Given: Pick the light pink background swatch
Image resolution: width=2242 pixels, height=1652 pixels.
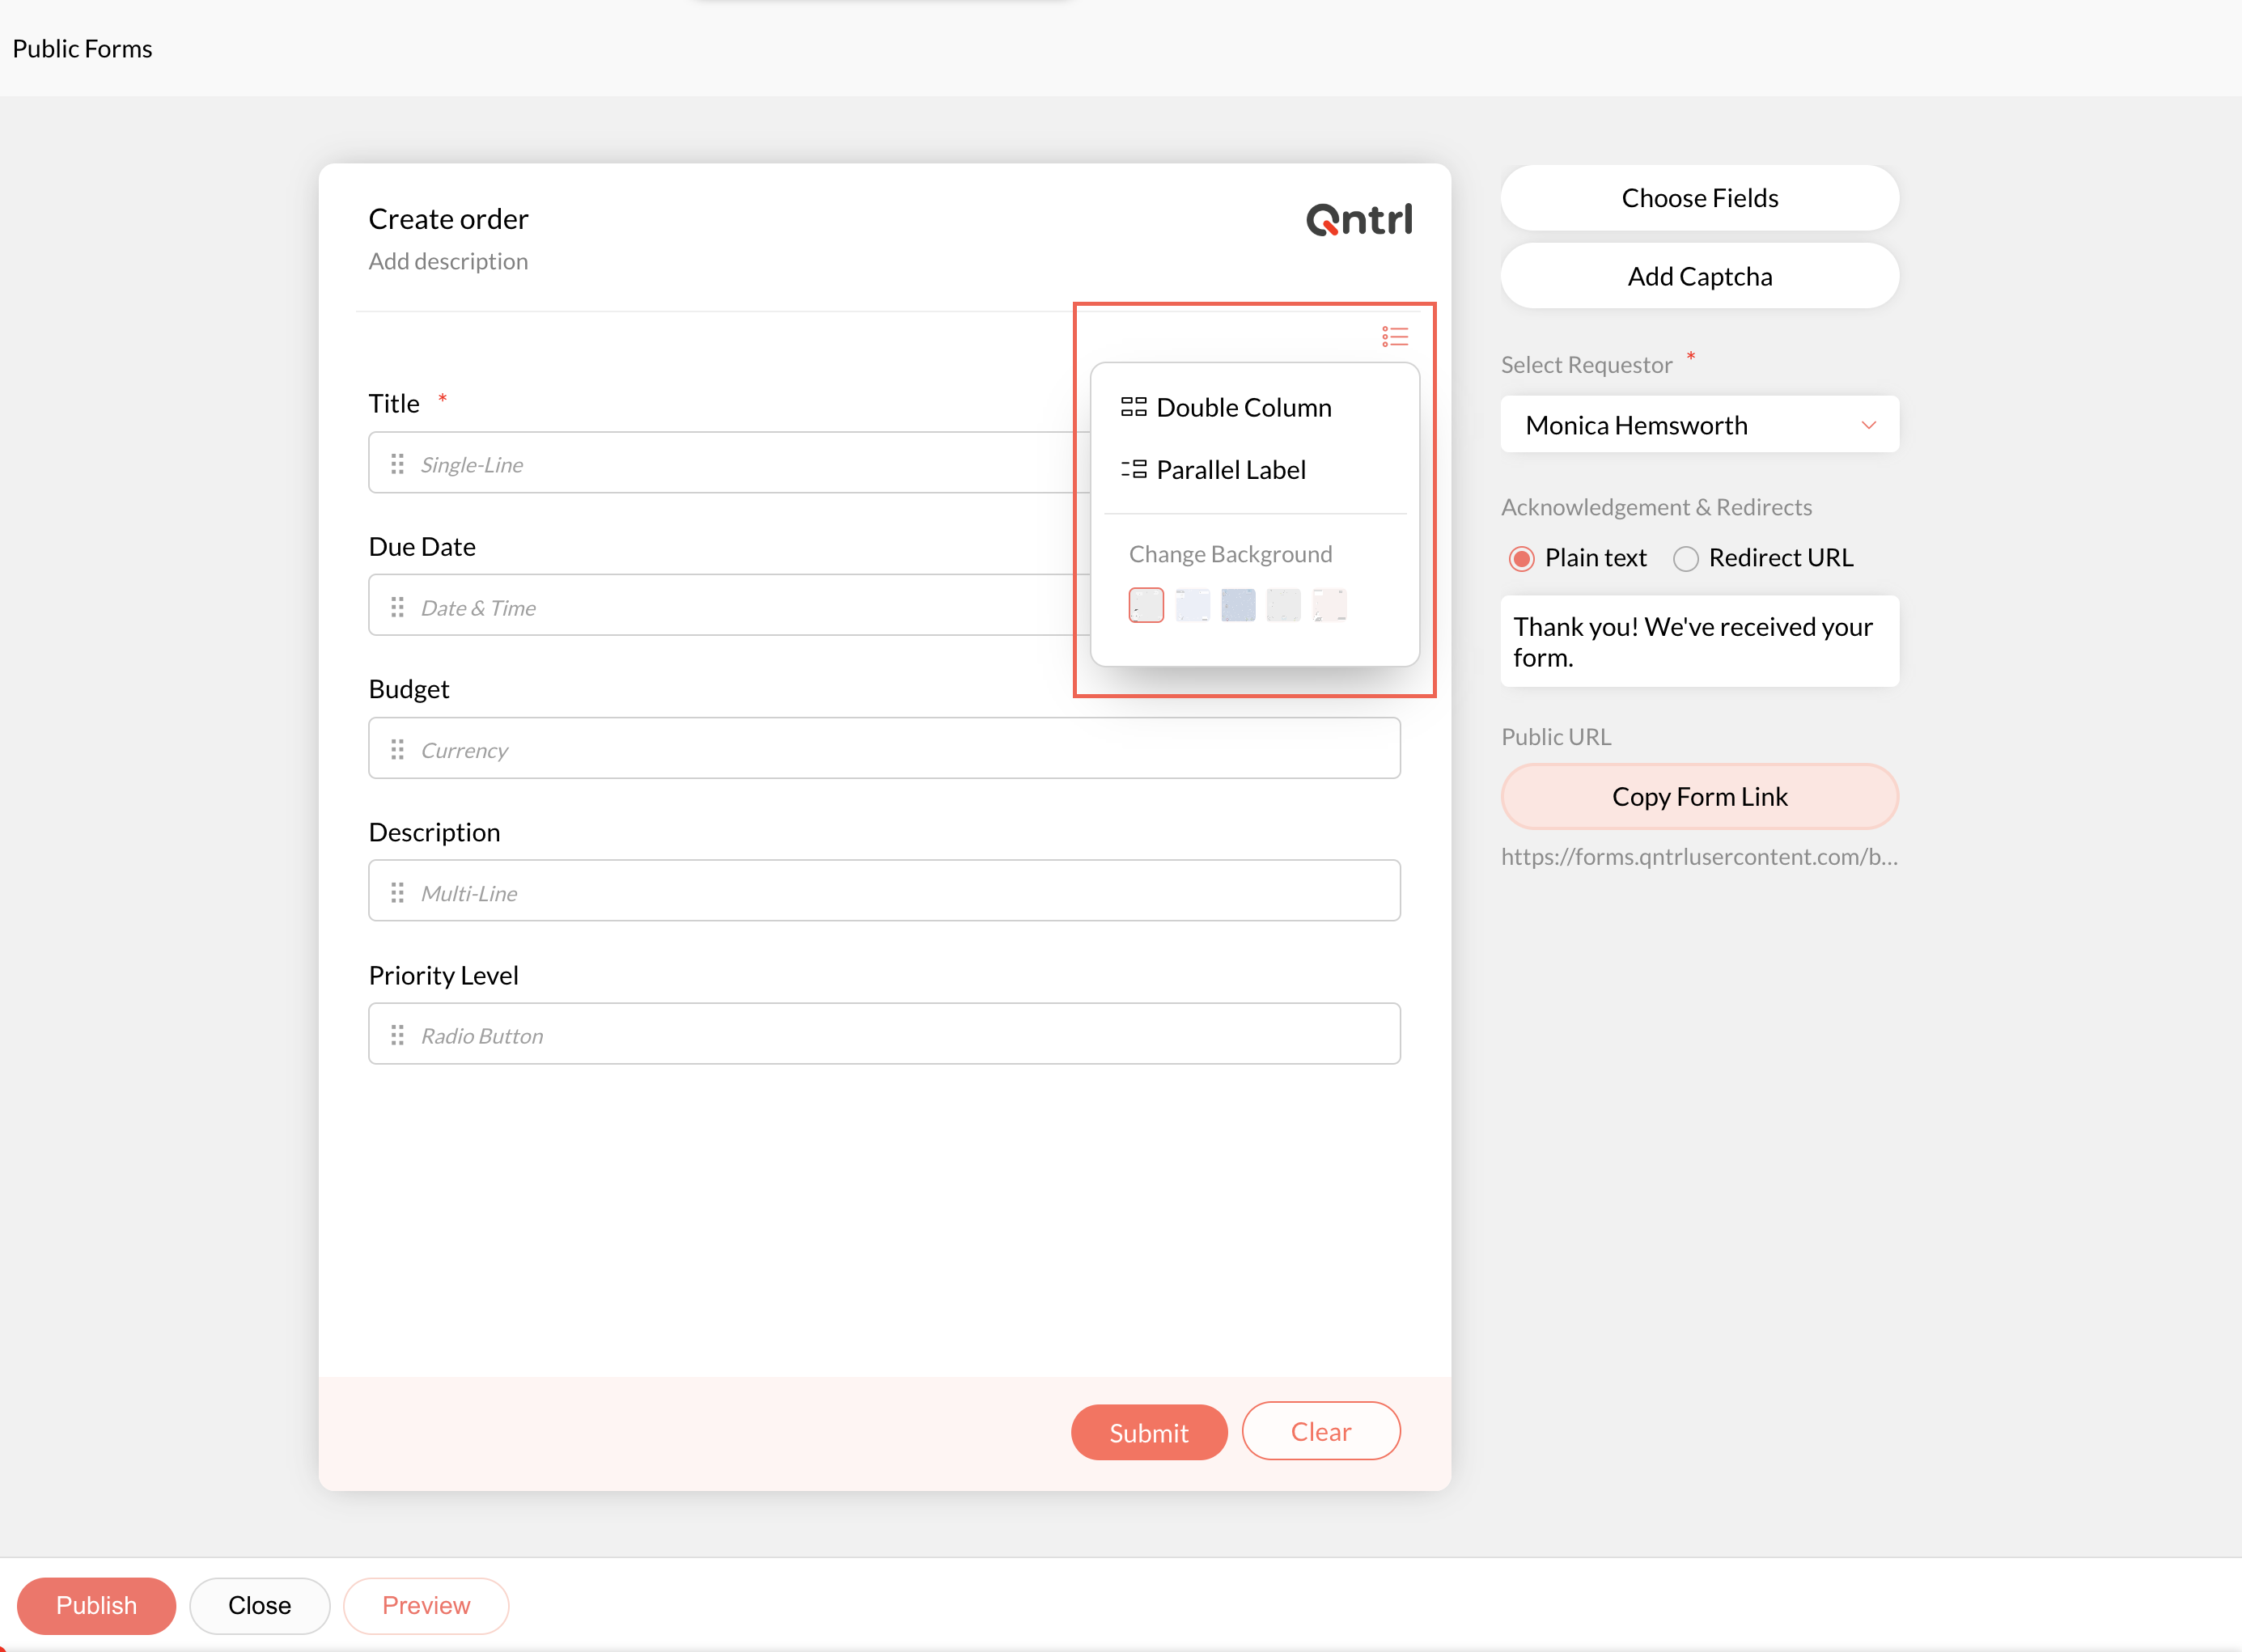Looking at the screenshot, I should (1328, 605).
